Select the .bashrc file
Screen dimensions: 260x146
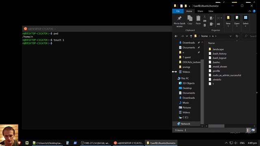[x=216, y=62]
